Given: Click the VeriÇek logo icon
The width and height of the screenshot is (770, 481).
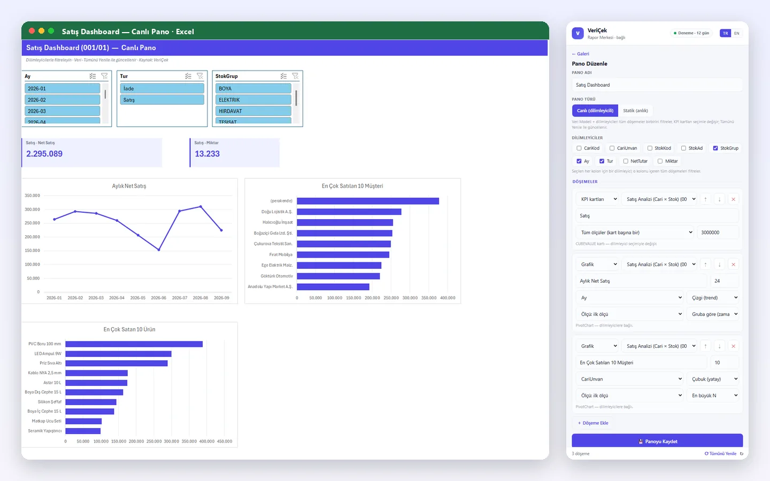Looking at the screenshot, I should 577,33.
